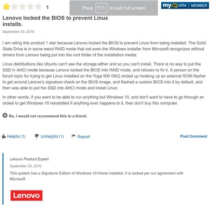This screenshot has width=211, height=205.
Task: Click the Unhelpful thumbs-down icon
Action: pyautogui.click(x=37, y=136)
